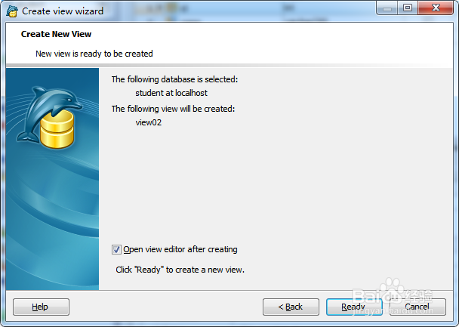Click the following database is selected label
The width and height of the screenshot is (459, 327).
tap(174, 79)
